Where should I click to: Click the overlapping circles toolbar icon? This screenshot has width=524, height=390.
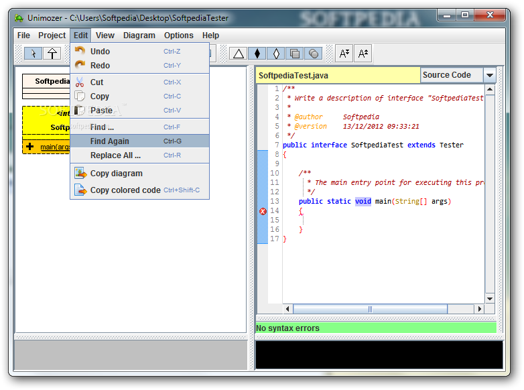pyautogui.click(x=314, y=54)
